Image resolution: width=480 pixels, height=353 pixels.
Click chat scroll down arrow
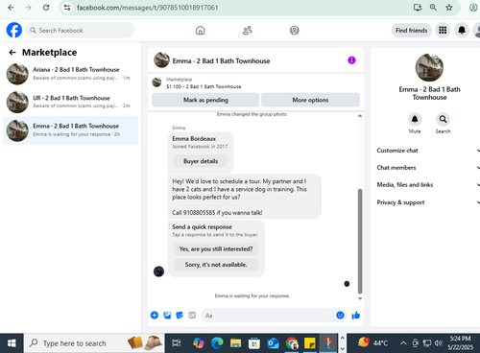coord(360,298)
